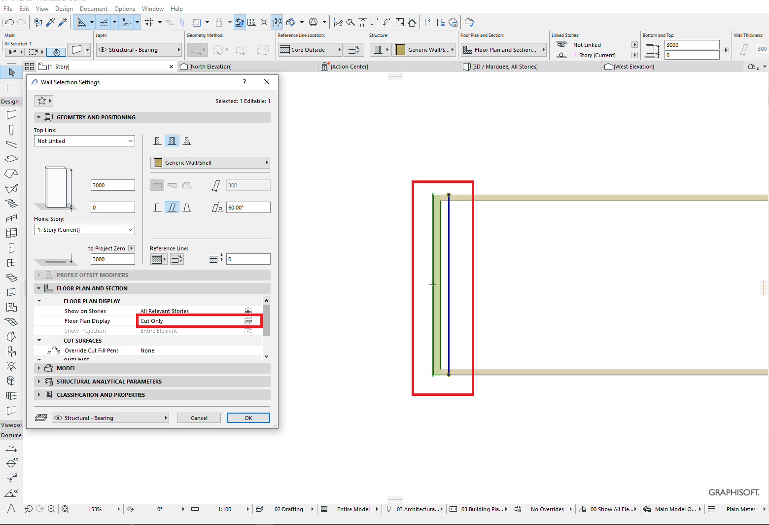Click the wall height field showing 3000
The width and height of the screenshot is (769, 525).
tap(112, 185)
